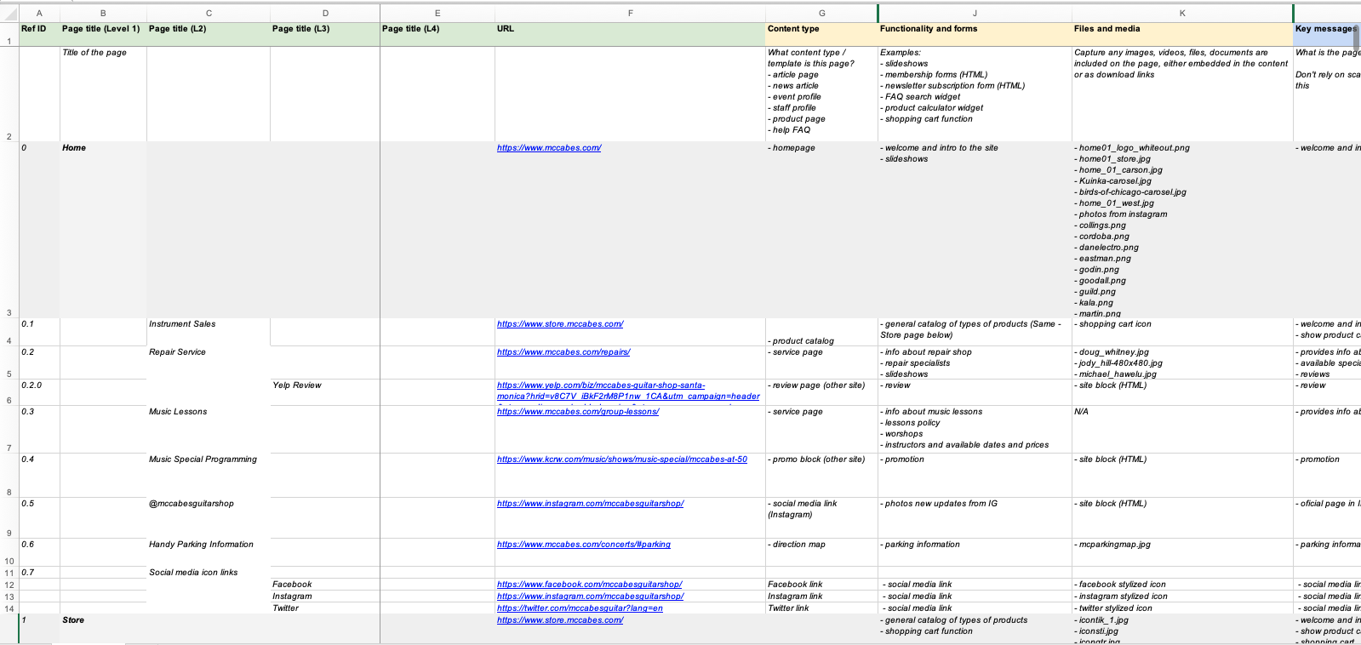Viewport: 1361px width, 645px height.
Task: Select column K header
Action: pyautogui.click(x=1182, y=14)
